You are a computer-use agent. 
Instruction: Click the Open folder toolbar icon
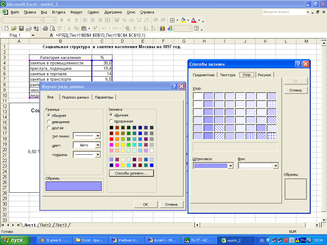[14, 28]
